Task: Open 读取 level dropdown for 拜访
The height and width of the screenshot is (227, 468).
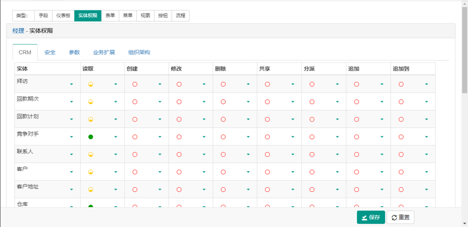Action: coord(116,84)
